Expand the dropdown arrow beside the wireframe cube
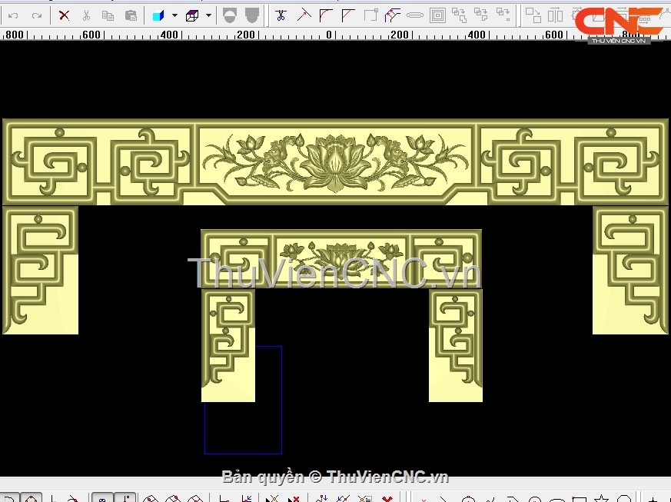Viewport: 671px width, 502px height. [x=208, y=15]
